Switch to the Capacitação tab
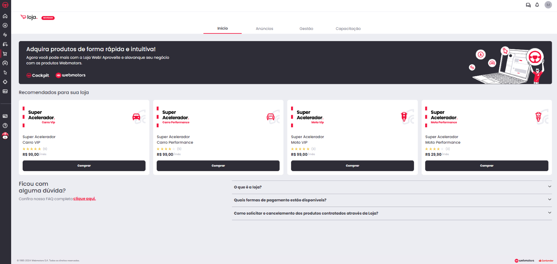557x264 pixels. (x=348, y=29)
